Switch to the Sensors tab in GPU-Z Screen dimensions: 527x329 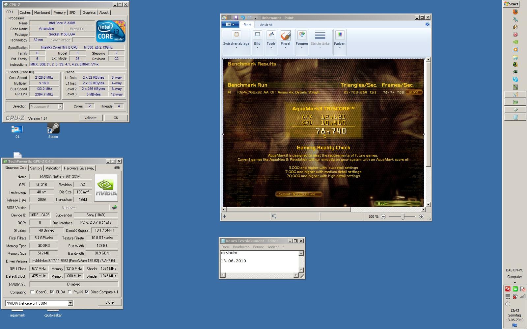(x=36, y=168)
